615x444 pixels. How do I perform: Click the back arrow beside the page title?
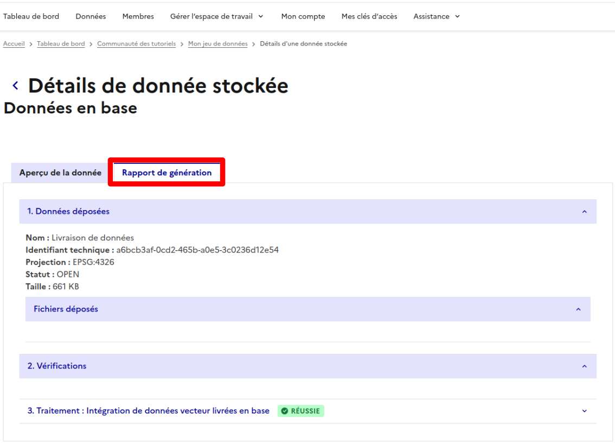(x=15, y=85)
